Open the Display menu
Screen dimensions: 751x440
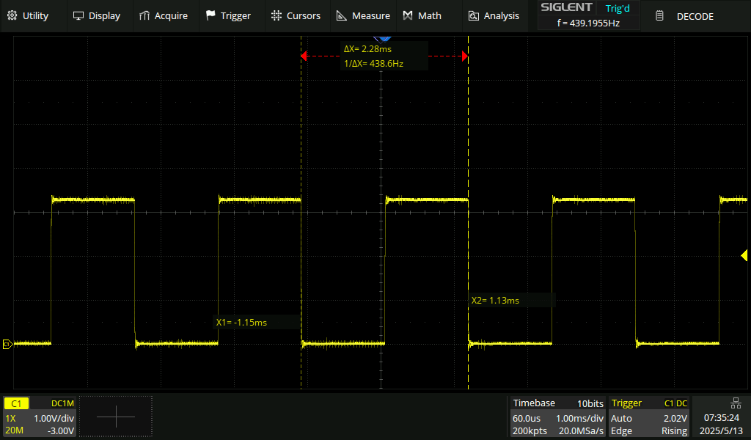(x=78, y=15)
